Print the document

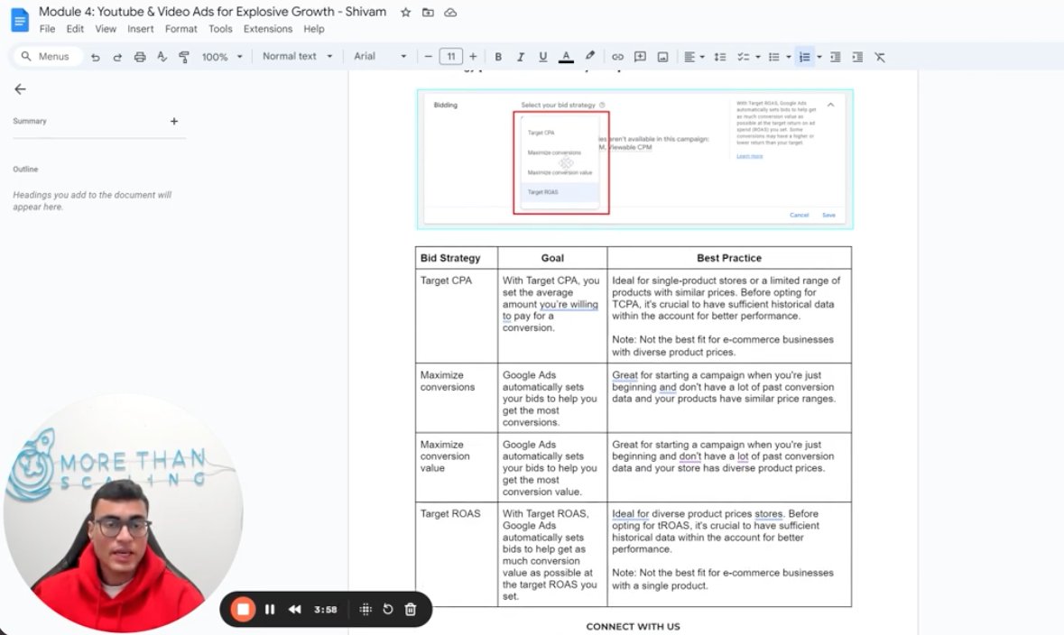pos(140,57)
